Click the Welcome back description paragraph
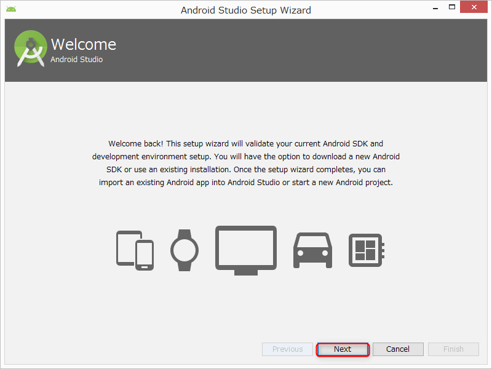The image size is (492, 369). pos(245,163)
